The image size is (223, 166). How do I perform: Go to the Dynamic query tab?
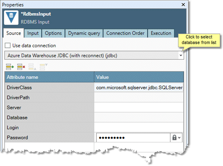coord(84,33)
